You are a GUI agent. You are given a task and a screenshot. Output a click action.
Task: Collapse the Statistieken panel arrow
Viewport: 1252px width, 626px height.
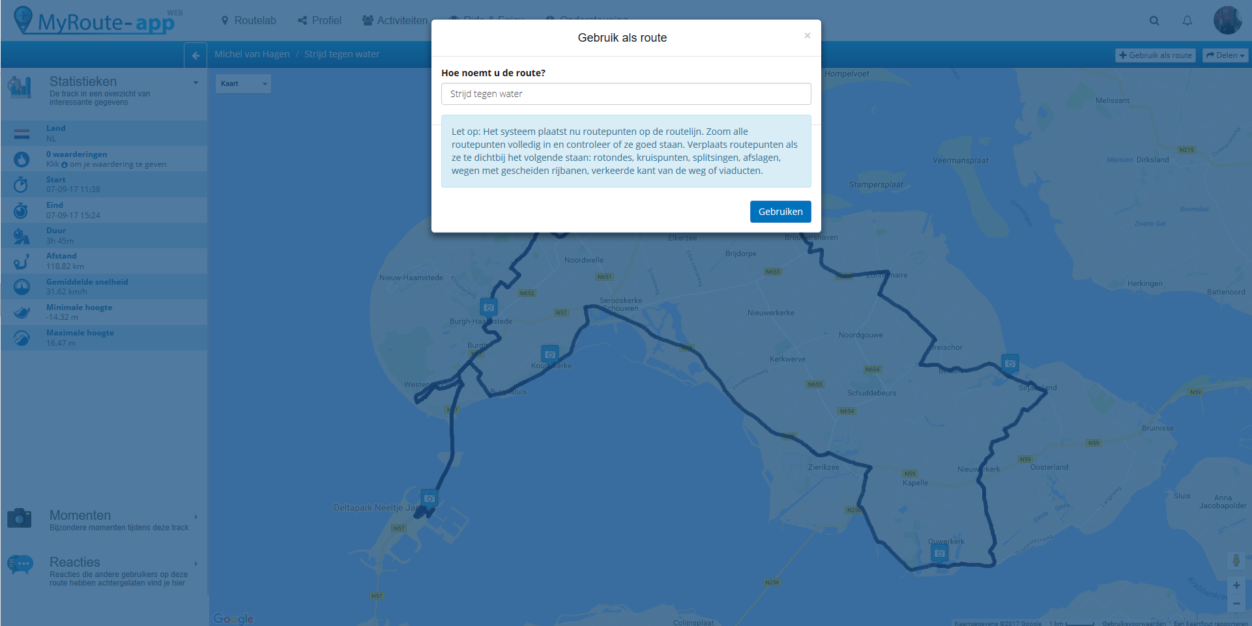pos(196,83)
